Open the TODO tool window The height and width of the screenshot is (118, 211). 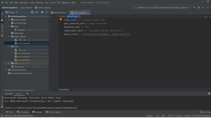(10, 112)
